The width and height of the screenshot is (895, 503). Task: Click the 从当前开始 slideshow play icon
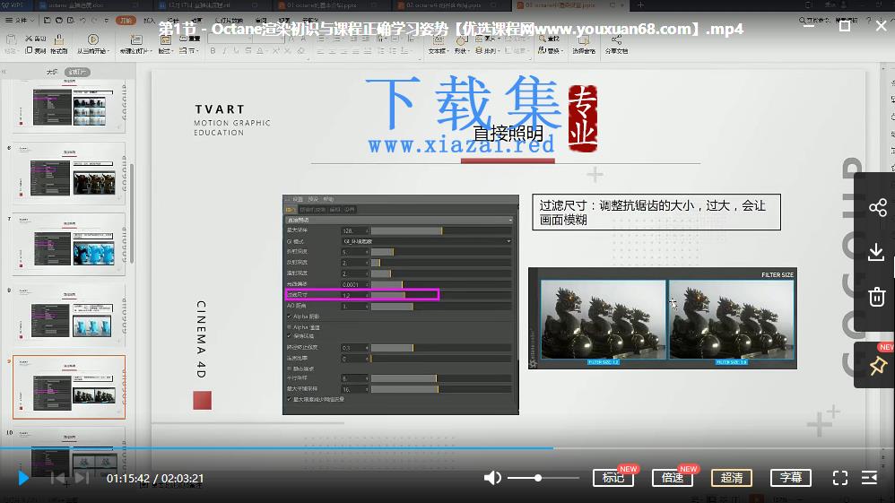tap(93, 39)
